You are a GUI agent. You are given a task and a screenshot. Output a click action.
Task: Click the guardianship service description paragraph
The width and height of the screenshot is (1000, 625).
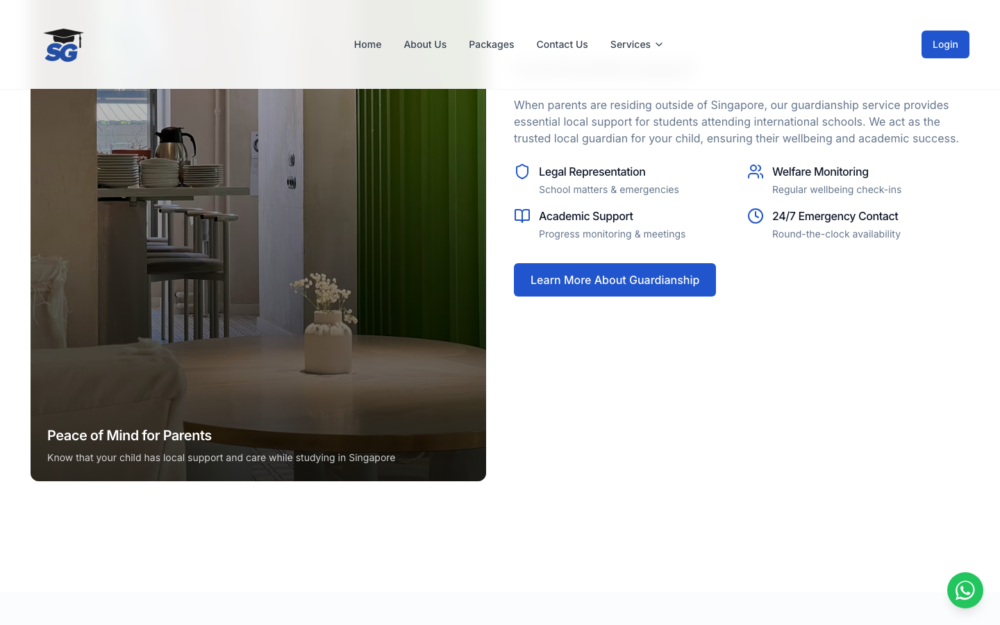(x=736, y=122)
